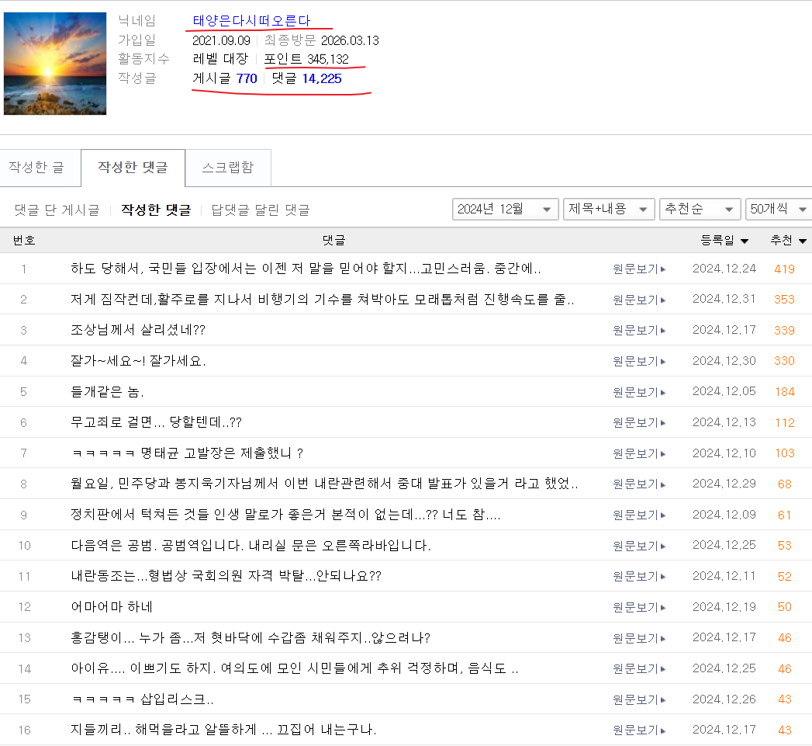
Task: Click 원문보기 arrow for 명태균 고발장 row
Action: coord(639,453)
